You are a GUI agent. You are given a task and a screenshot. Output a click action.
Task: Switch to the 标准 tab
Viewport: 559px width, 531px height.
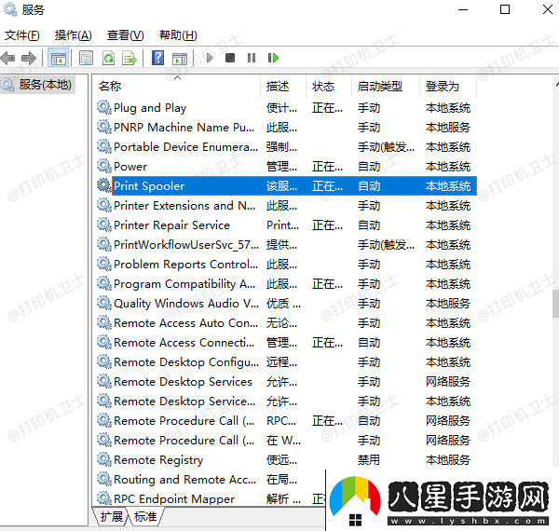click(145, 516)
